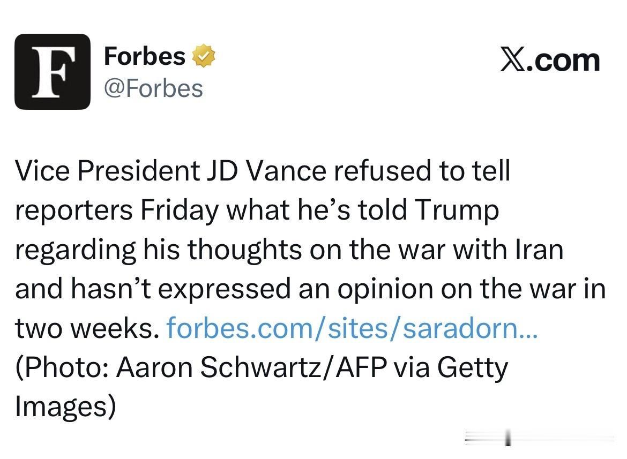The width and height of the screenshot is (627, 459).
Task: Click the word "Iran" in tweet
Action: coord(540,249)
